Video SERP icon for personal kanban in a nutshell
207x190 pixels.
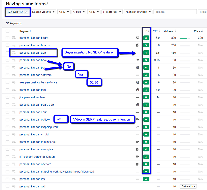pos(138,142)
